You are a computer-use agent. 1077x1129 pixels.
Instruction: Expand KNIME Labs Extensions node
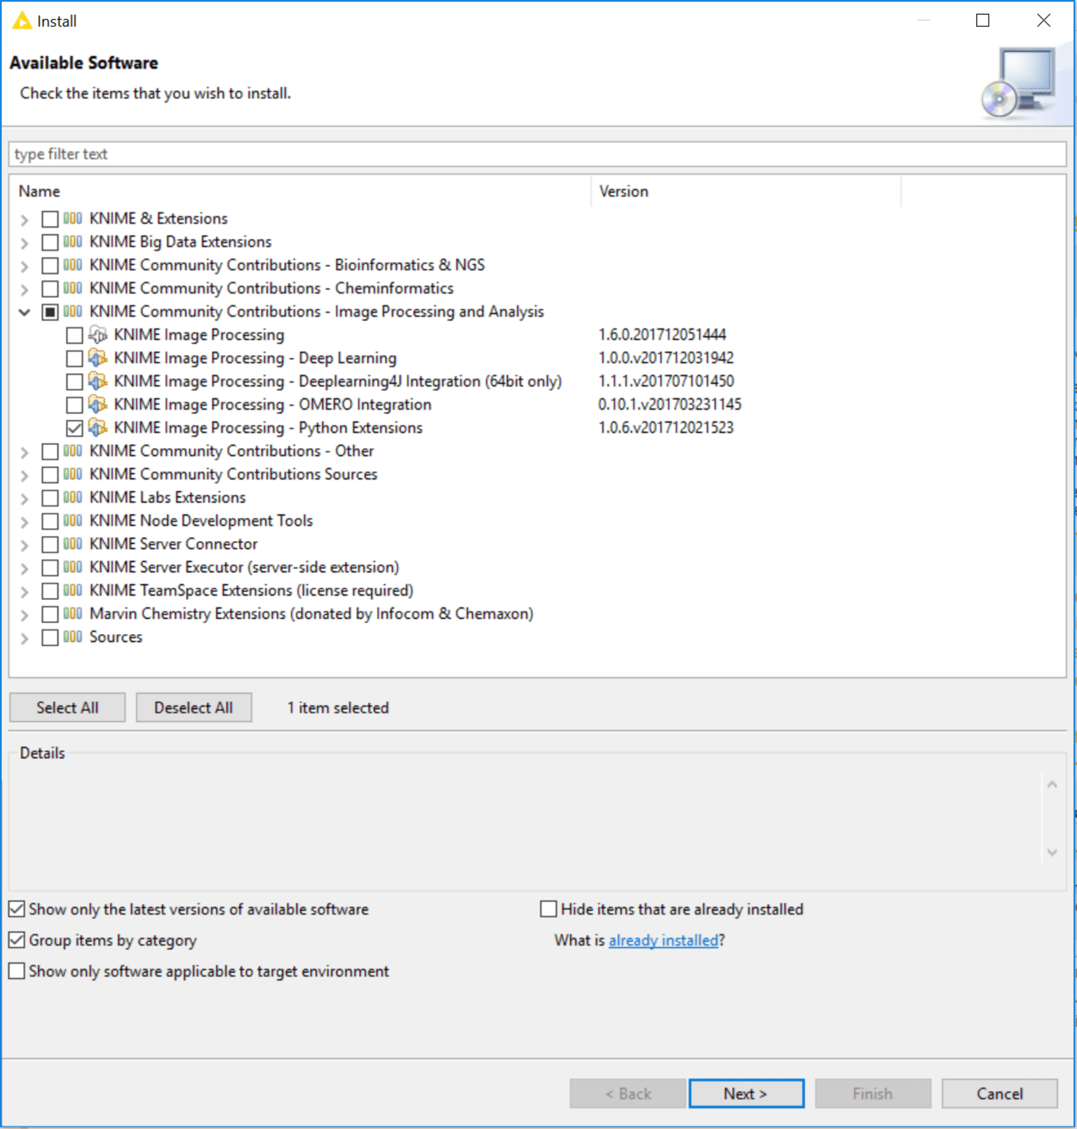click(x=25, y=499)
